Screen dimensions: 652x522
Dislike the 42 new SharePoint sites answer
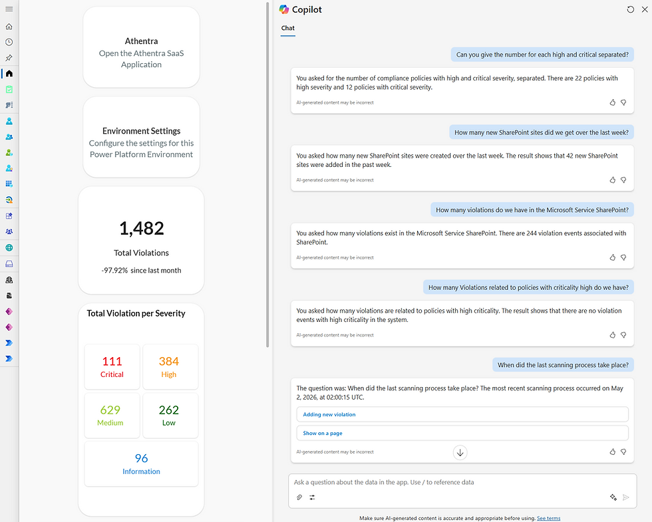tap(623, 180)
